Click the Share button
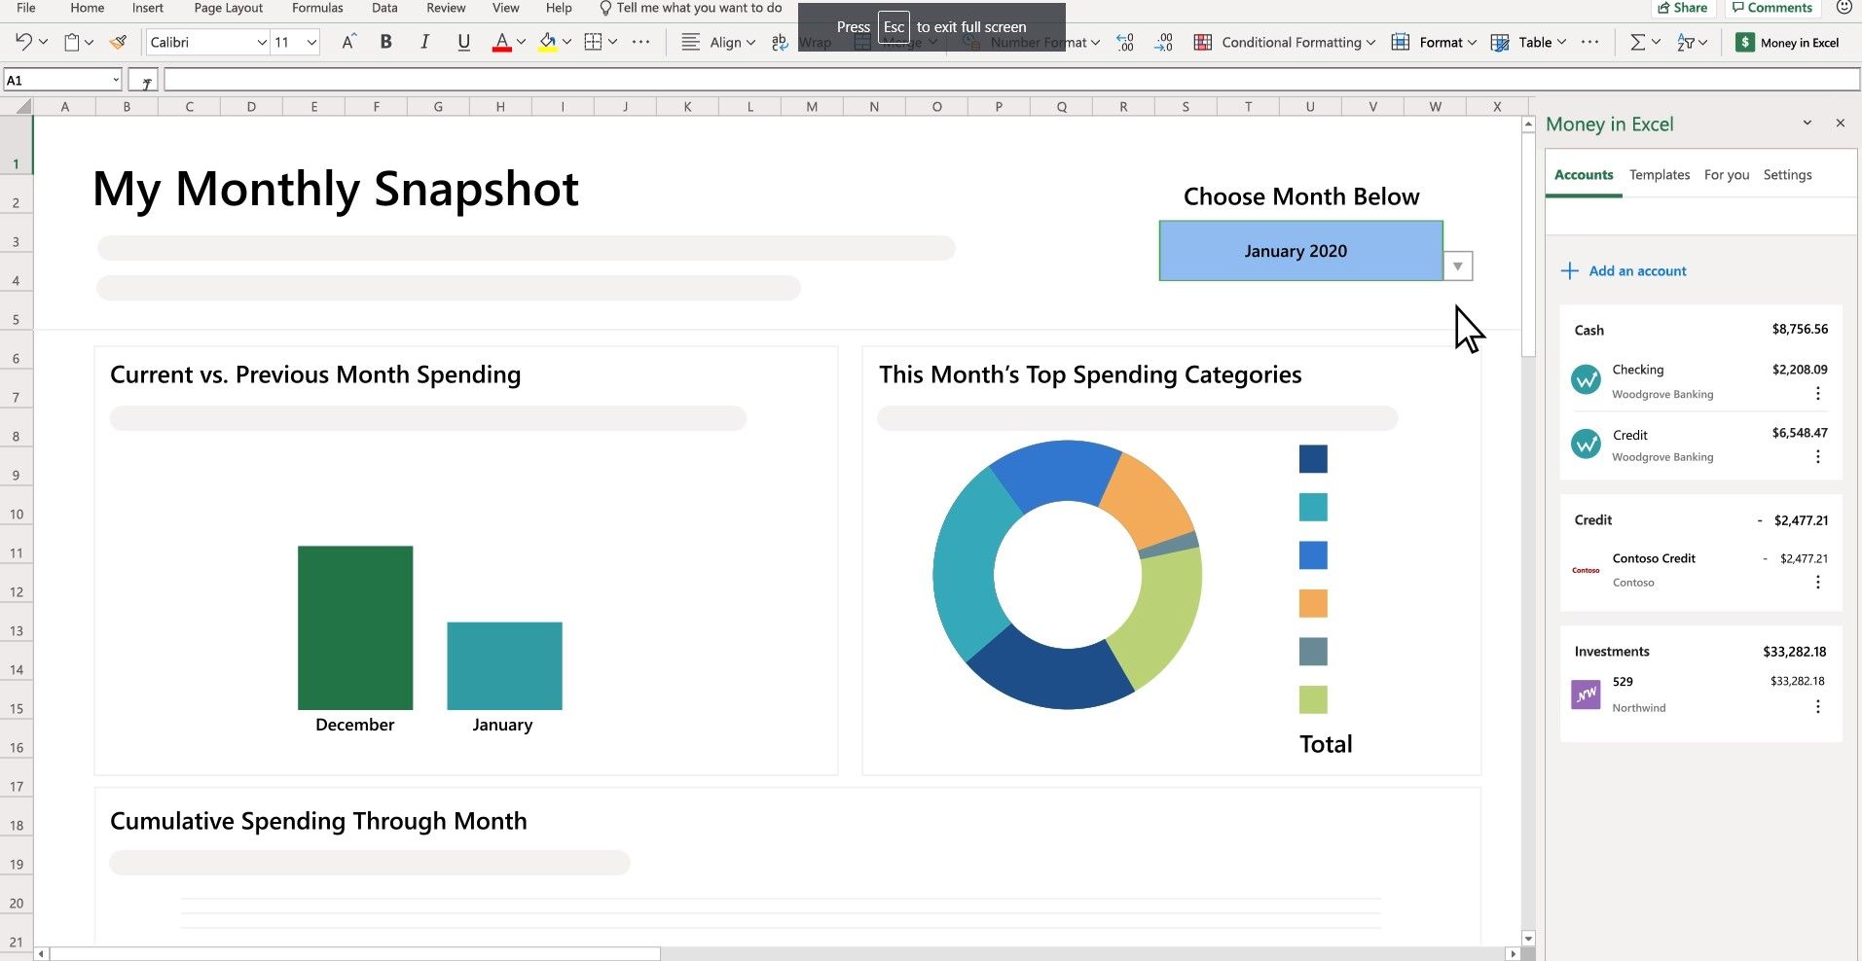The image size is (1862, 961). [x=1682, y=8]
